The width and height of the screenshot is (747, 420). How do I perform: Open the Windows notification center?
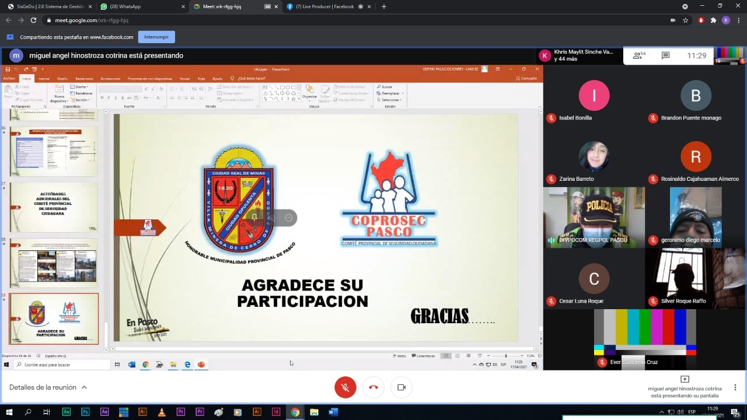pyautogui.click(x=735, y=412)
